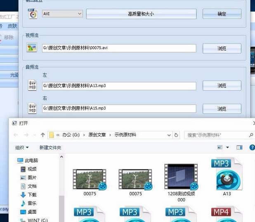Click the left audio path field A13.mp3

coord(119,86)
